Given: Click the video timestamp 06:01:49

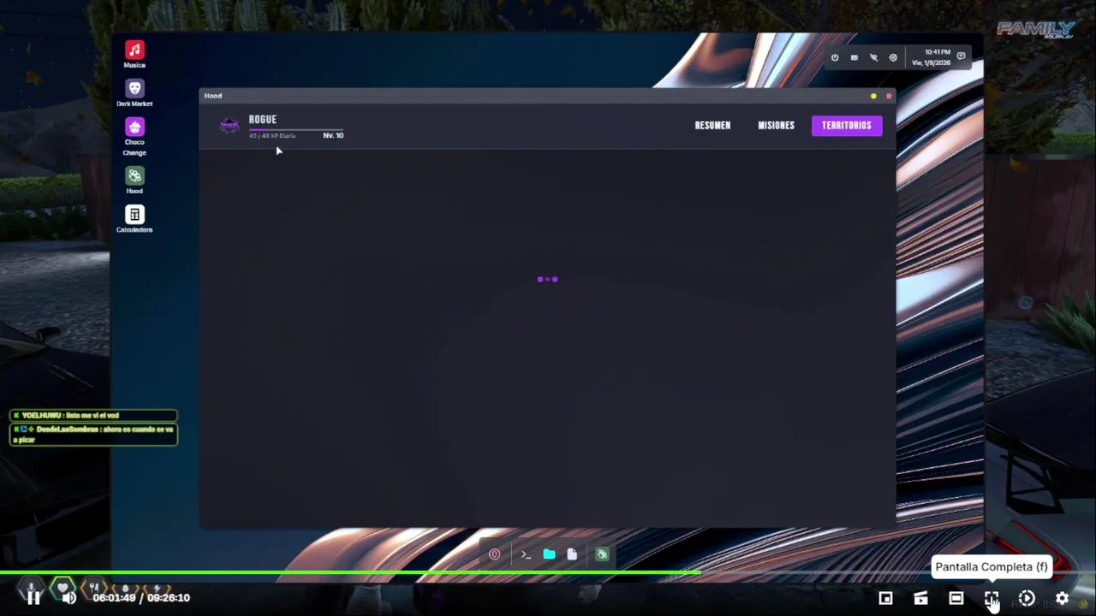Looking at the screenshot, I should click(x=115, y=597).
